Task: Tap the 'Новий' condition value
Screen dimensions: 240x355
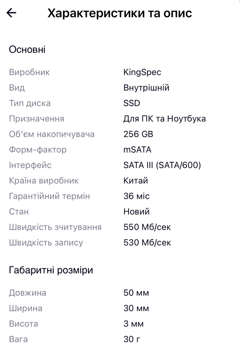Action: click(137, 212)
